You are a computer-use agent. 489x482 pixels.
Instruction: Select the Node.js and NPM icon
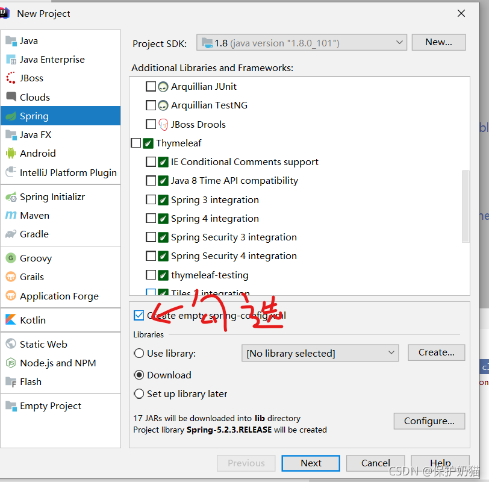tap(11, 363)
